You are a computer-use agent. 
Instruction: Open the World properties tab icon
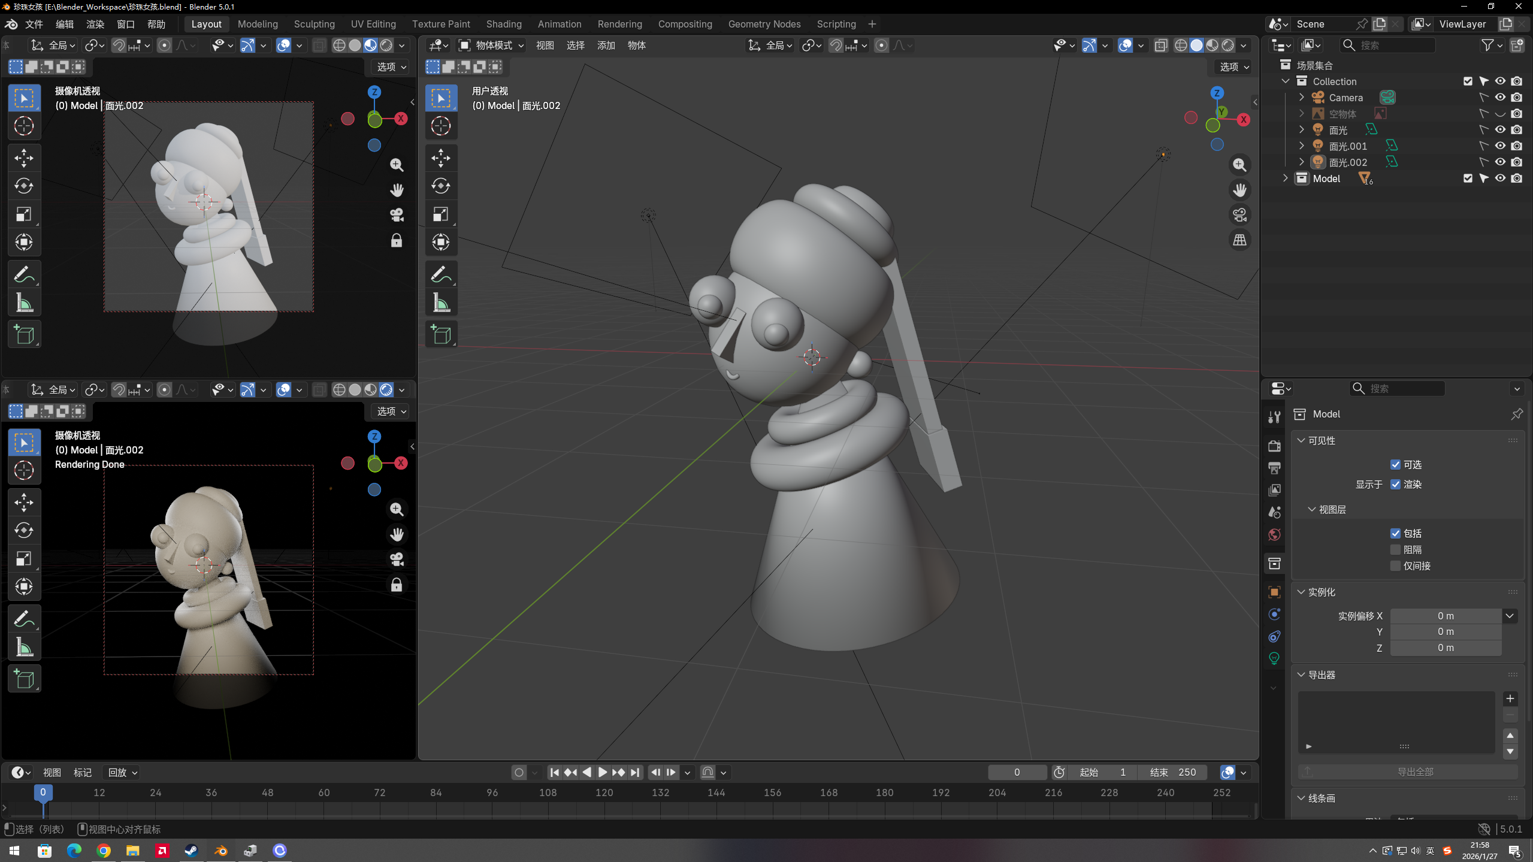point(1274,534)
